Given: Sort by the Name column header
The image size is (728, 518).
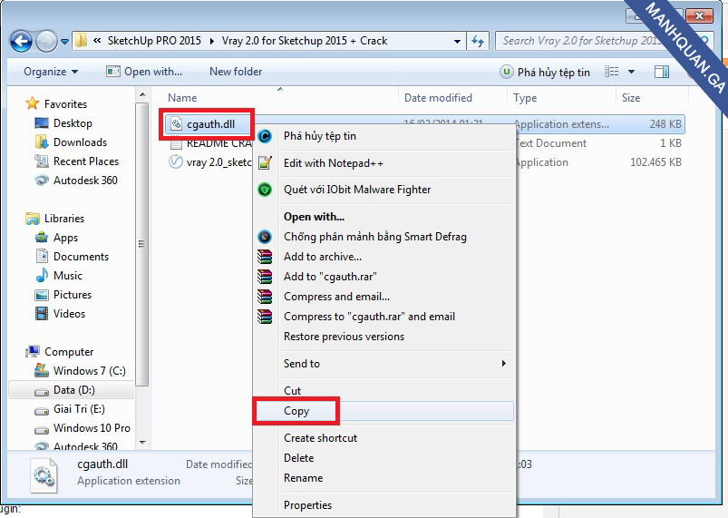Looking at the screenshot, I should (x=182, y=98).
